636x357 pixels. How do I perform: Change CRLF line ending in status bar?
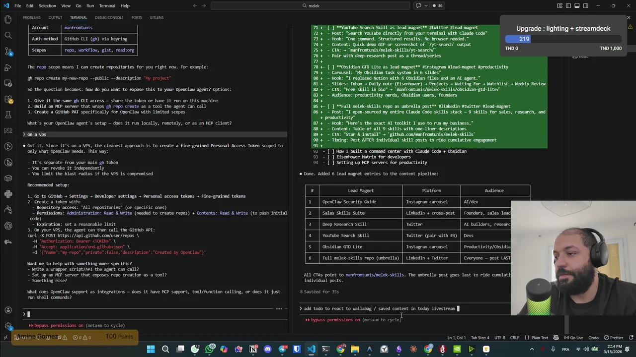(x=514, y=338)
